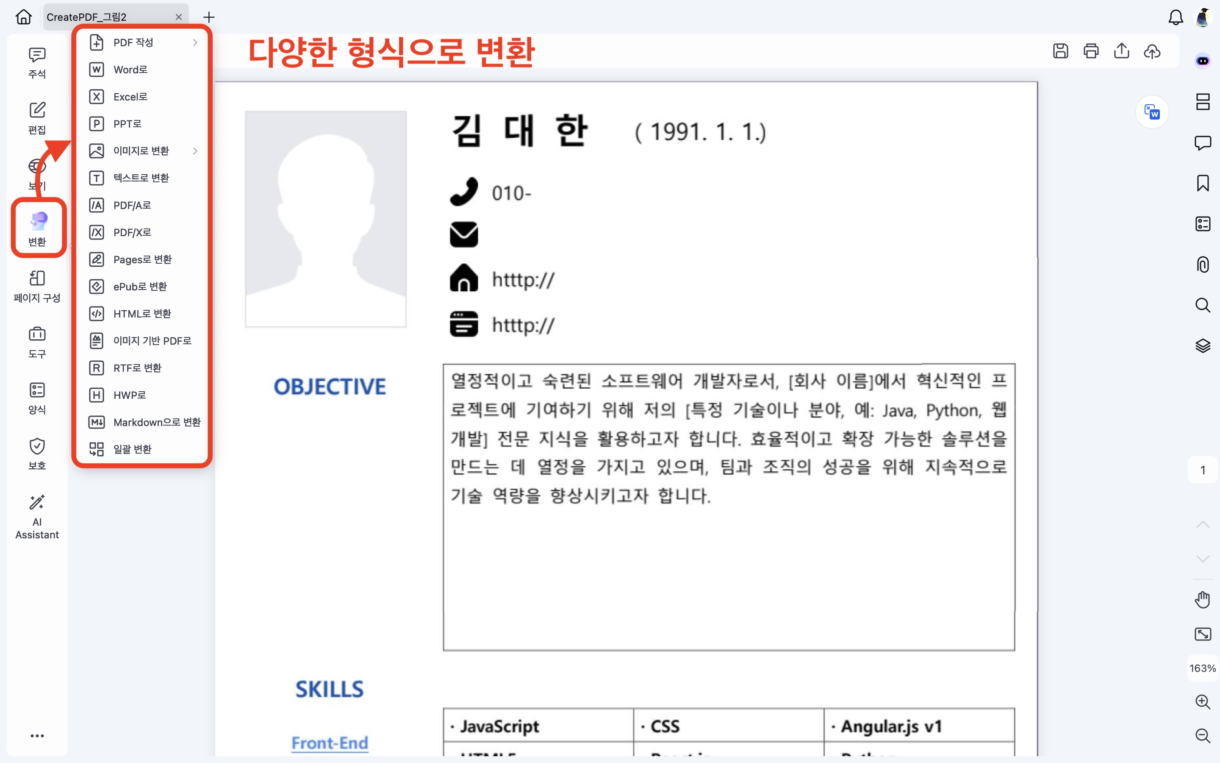Open the bookmarks panel
Image resolution: width=1220 pixels, height=763 pixels.
pyautogui.click(x=1203, y=183)
